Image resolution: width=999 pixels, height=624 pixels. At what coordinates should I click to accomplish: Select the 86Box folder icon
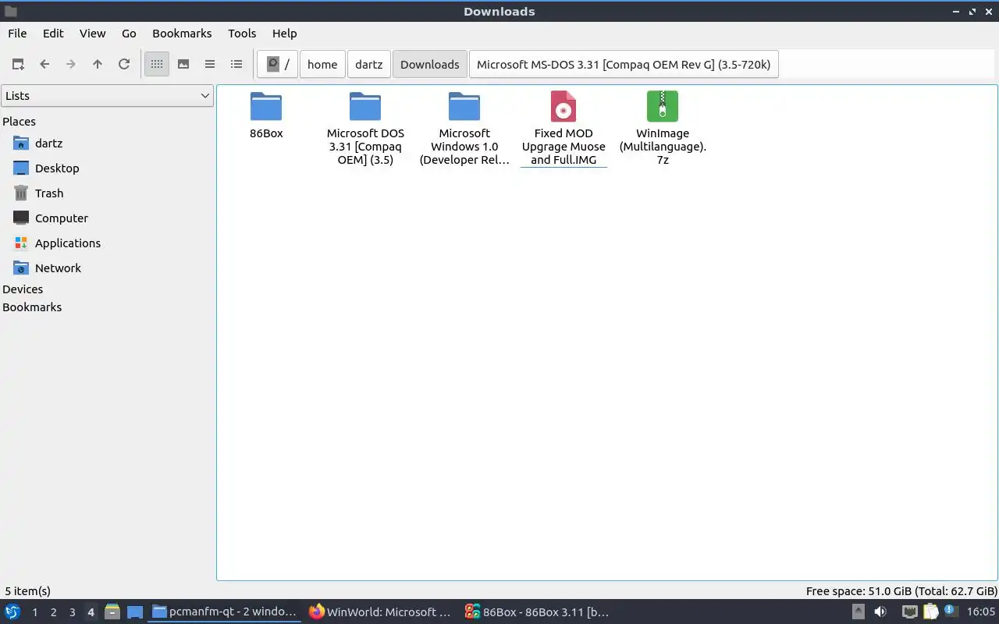pyautogui.click(x=266, y=115)
